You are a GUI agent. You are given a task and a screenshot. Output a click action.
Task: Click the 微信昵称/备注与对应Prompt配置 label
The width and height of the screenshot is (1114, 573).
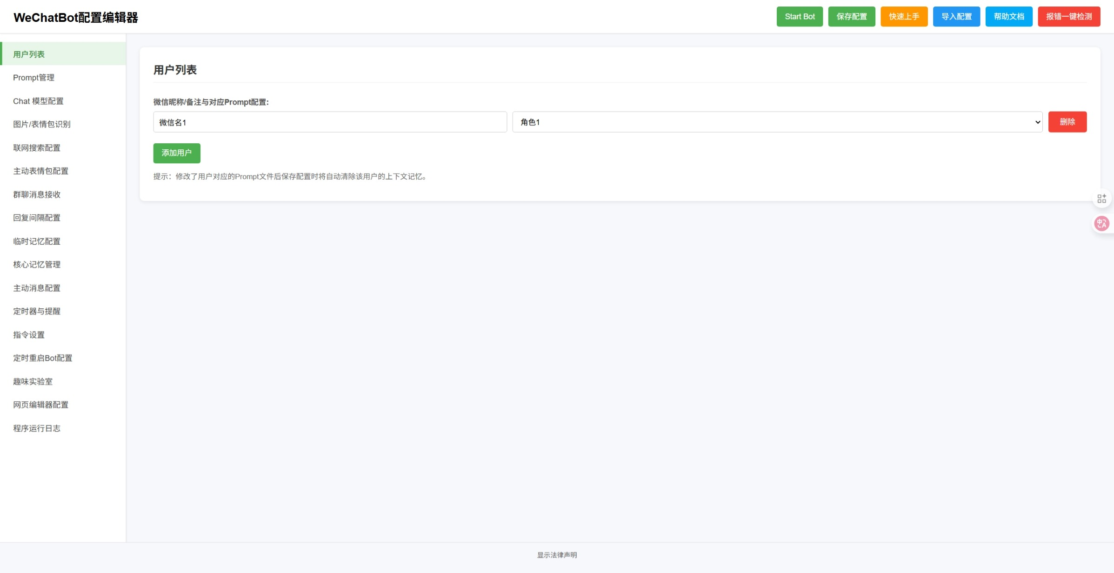click(211, 102)
